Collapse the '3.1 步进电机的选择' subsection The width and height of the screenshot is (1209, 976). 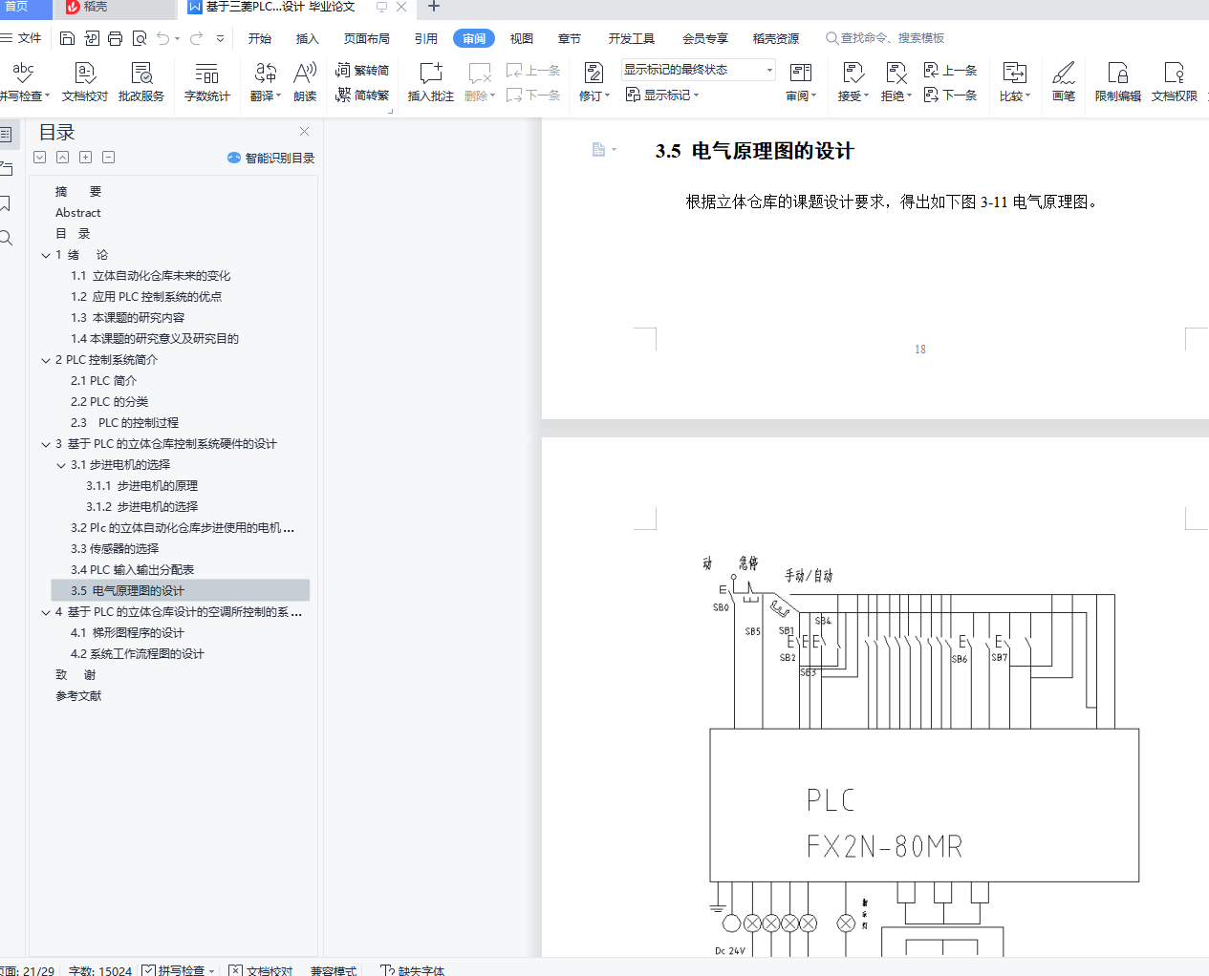pos(61,465)
